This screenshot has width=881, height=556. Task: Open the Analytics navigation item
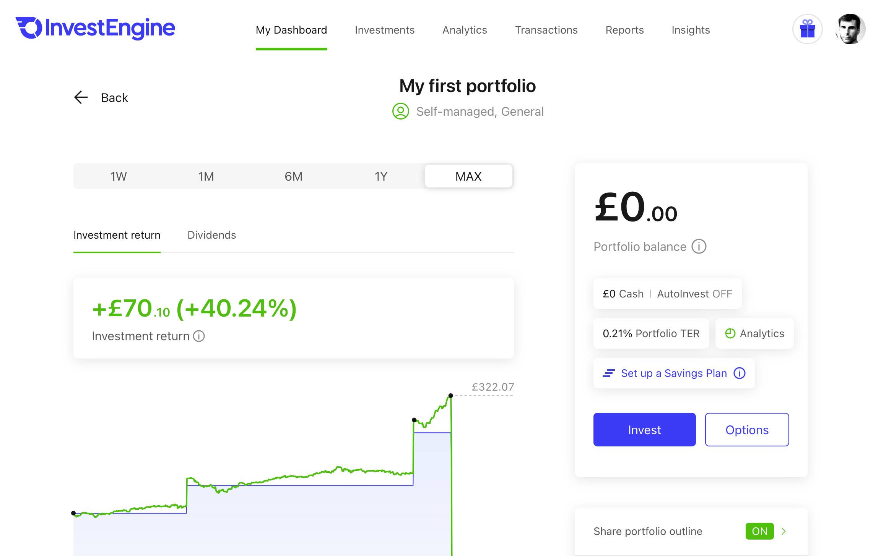[x=465, y=30]
